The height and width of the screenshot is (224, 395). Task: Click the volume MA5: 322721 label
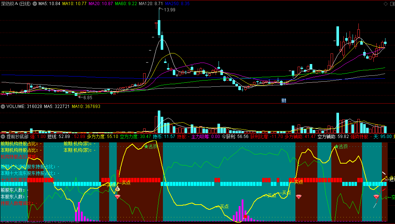[x=57, y=107]
